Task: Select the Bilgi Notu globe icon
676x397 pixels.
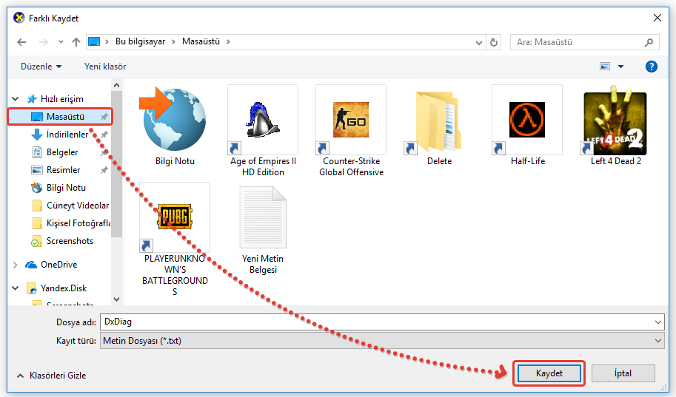Action: (174, 120)
